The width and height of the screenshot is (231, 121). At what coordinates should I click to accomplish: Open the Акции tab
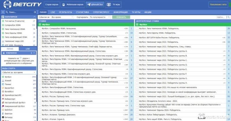click(x=148, y=12)
